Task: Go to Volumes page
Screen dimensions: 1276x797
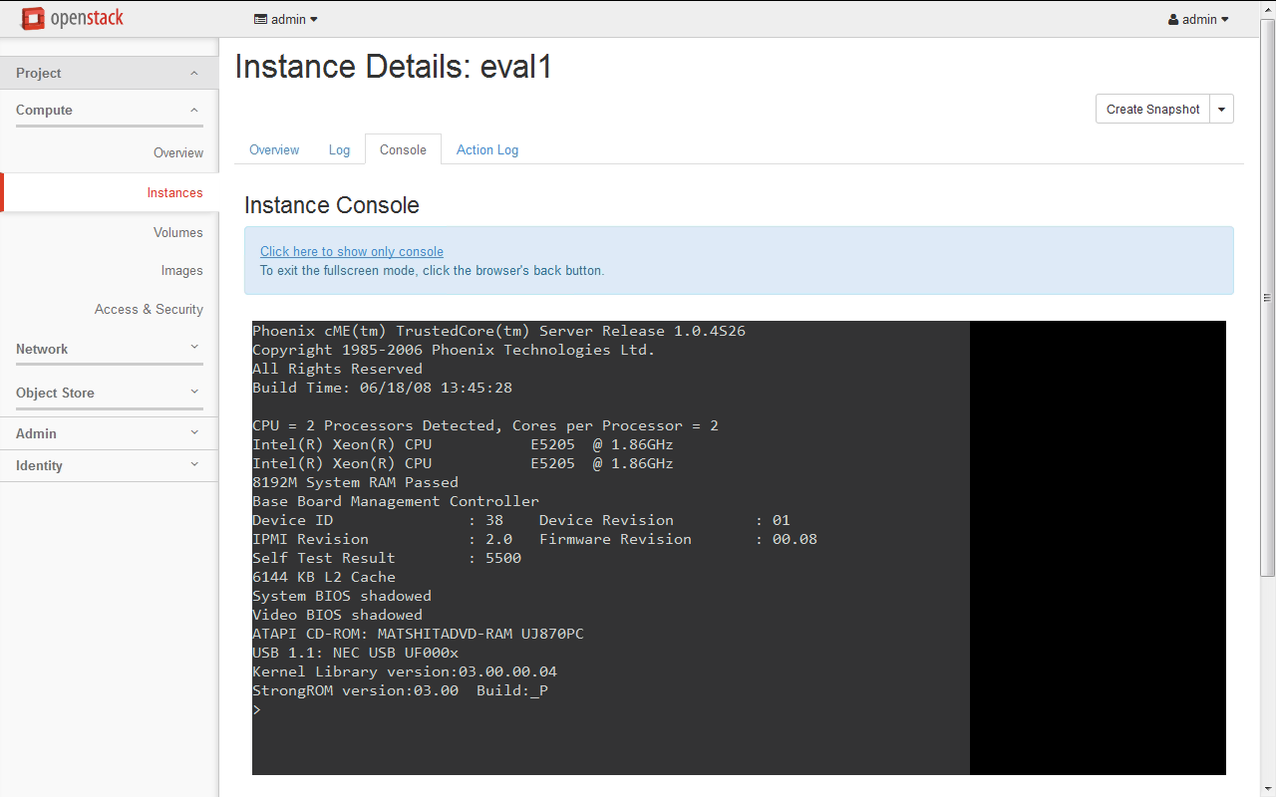Action: point(178,232)
